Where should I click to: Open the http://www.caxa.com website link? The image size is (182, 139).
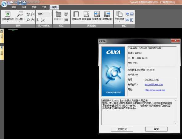point(155,90)
